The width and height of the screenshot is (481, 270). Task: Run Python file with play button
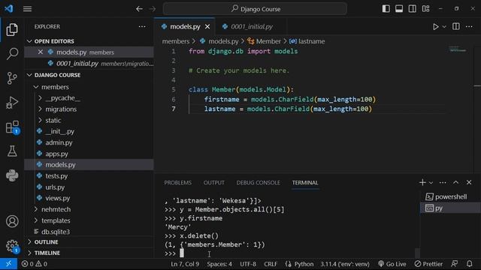click(x=435, y=27)
